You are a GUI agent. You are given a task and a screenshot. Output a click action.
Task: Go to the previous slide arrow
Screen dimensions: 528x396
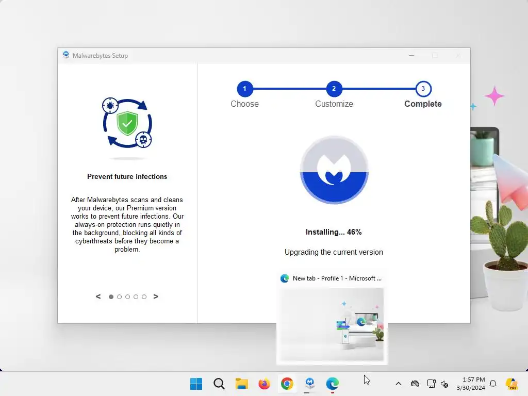(98, 296)
